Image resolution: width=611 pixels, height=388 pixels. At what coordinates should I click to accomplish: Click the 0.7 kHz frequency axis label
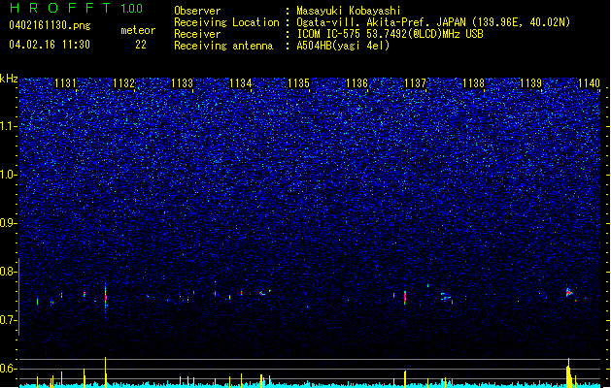click(x=9, y=320)
